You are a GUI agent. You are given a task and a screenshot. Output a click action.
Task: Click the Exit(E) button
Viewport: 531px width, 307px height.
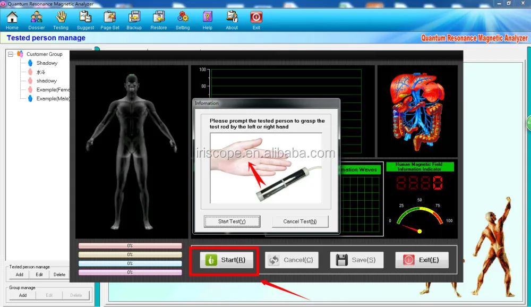422,260
